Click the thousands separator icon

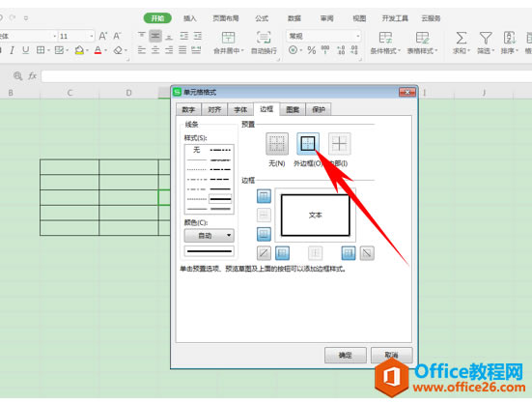pyautogui.click(x=325, y=50)
